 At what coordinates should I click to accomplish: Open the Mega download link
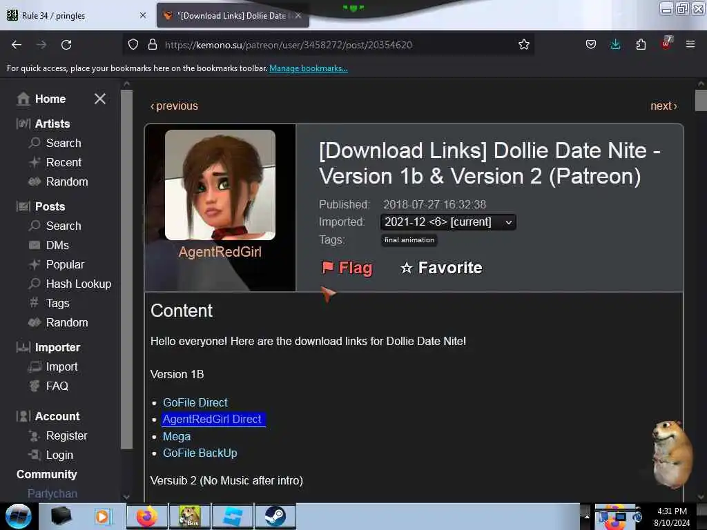coord(176,436)
